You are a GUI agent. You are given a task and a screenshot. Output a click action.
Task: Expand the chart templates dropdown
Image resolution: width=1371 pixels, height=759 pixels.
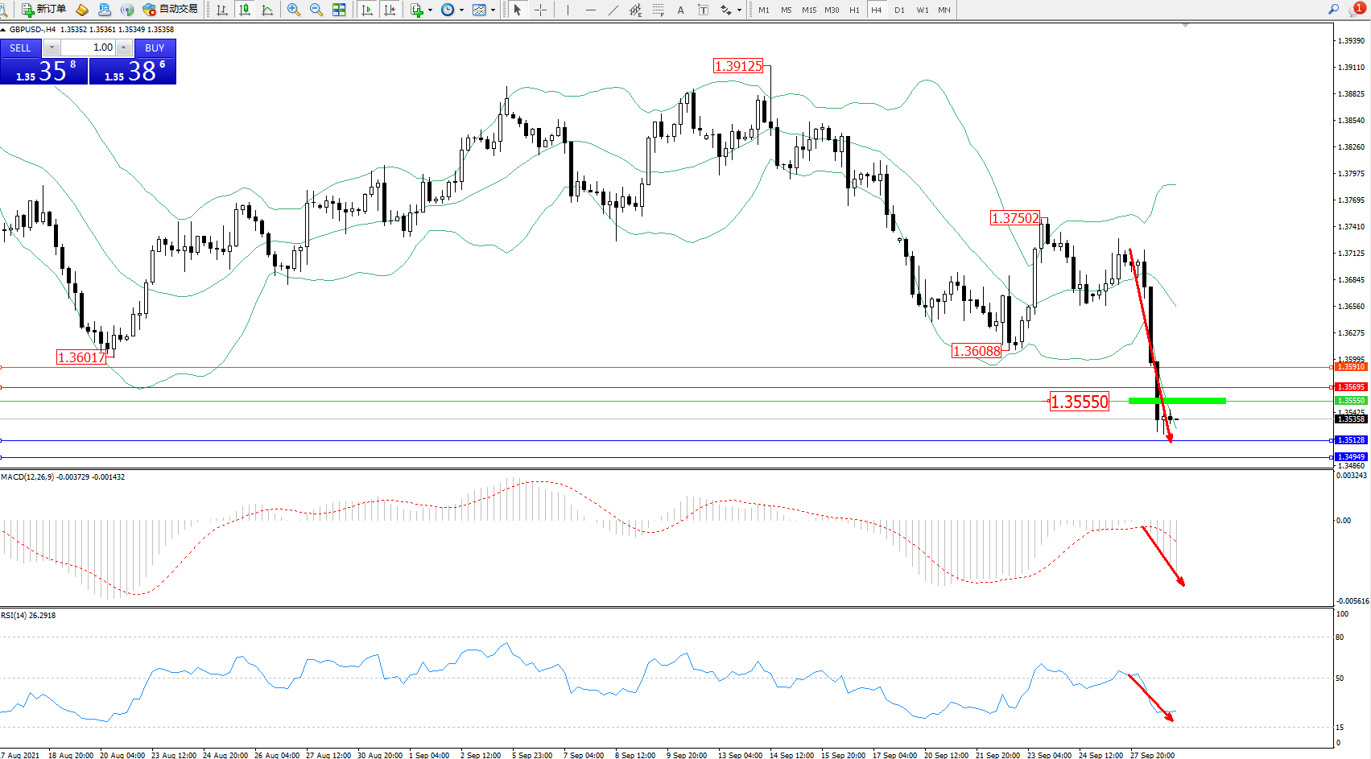point(493,10)
